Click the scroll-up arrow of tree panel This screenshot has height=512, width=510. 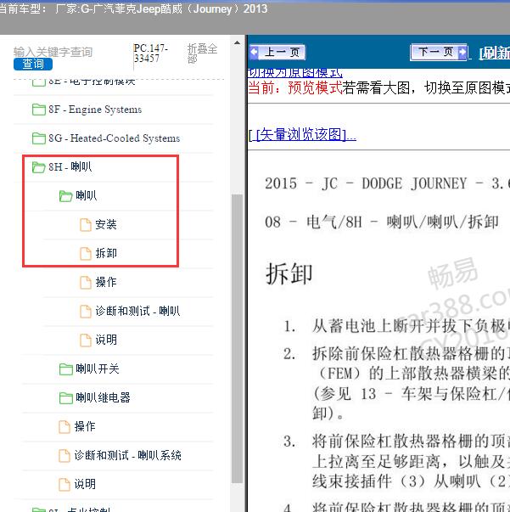click(x=238, y=42)
